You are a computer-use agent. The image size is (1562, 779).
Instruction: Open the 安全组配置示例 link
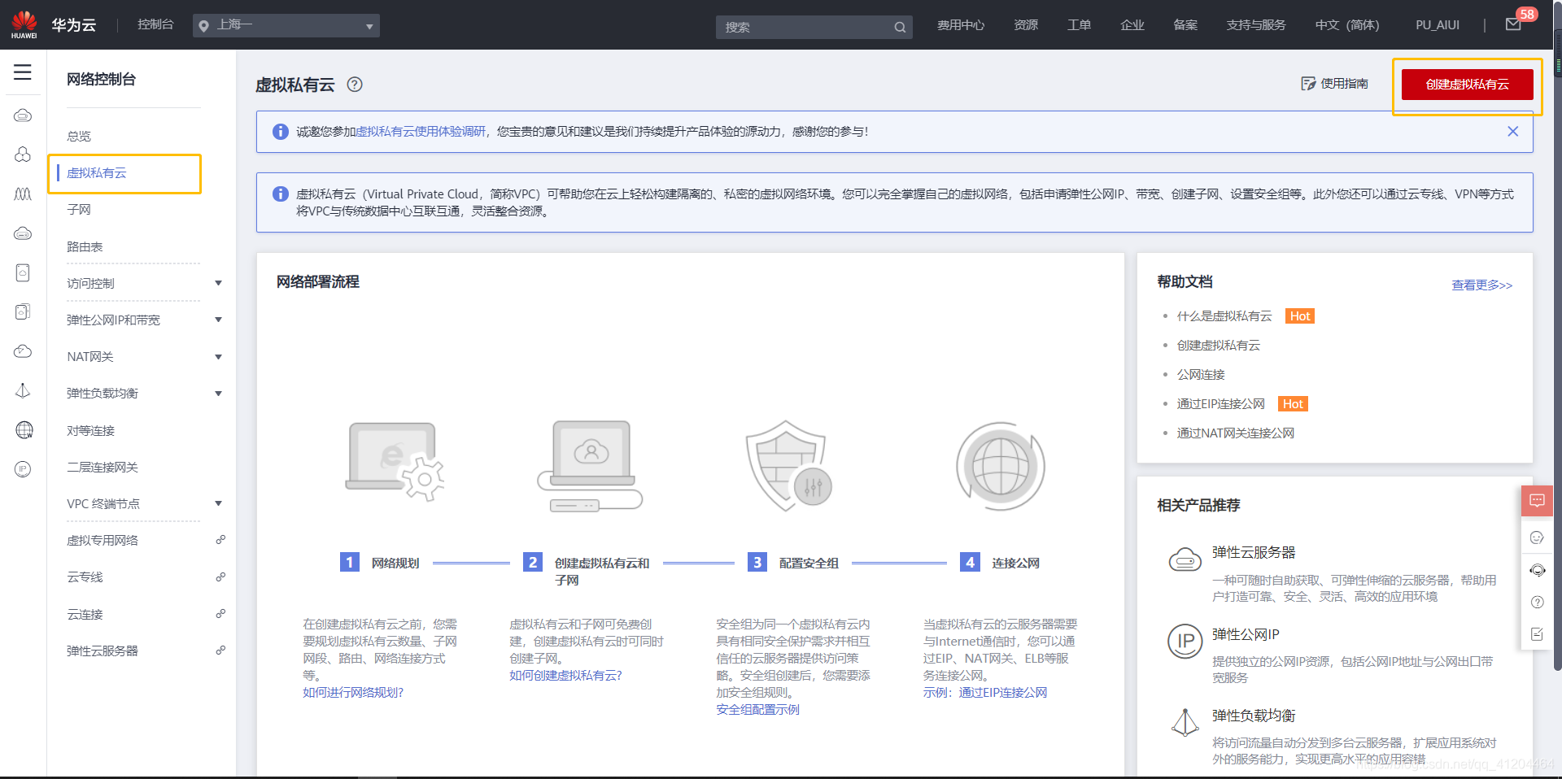(757, 710)
